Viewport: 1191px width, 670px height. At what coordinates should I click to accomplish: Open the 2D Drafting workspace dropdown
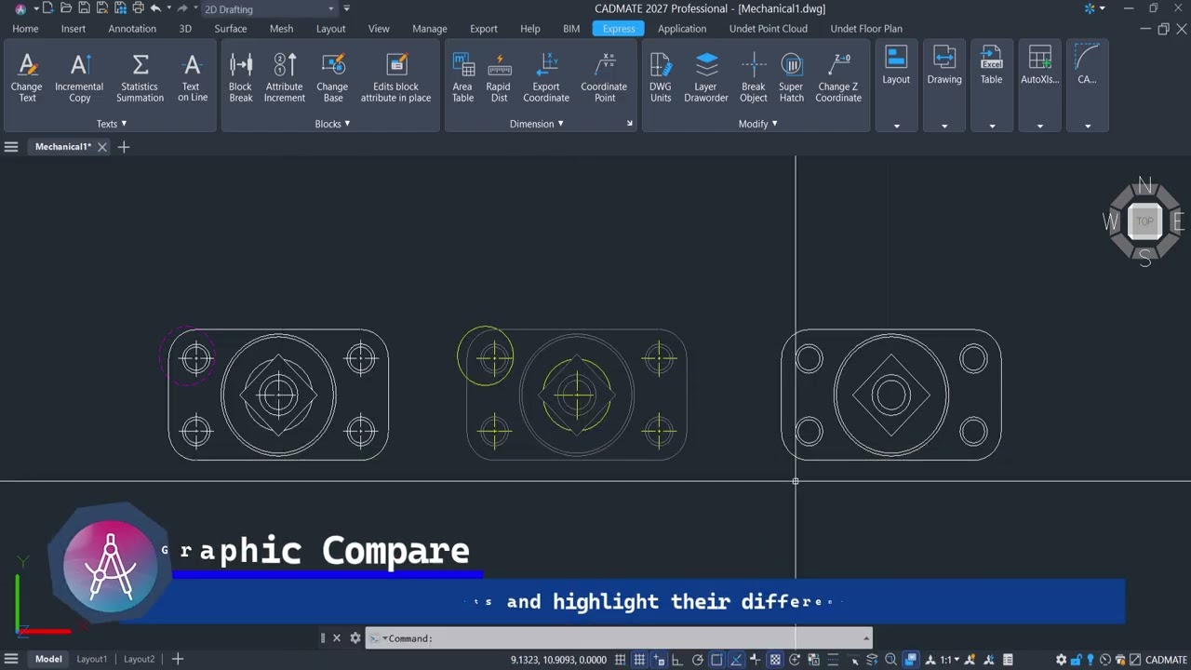[270, 8]
